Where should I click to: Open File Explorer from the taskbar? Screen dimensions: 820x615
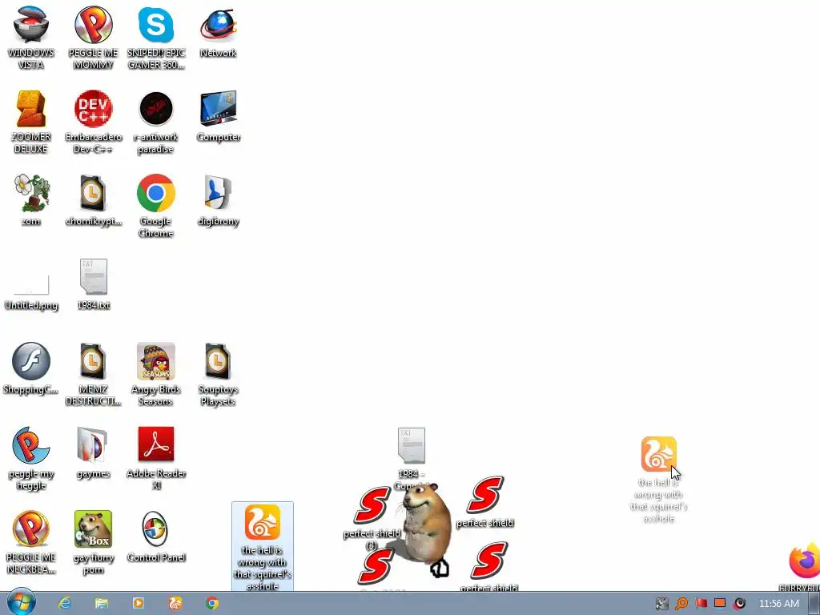click(x=102, y=603)
